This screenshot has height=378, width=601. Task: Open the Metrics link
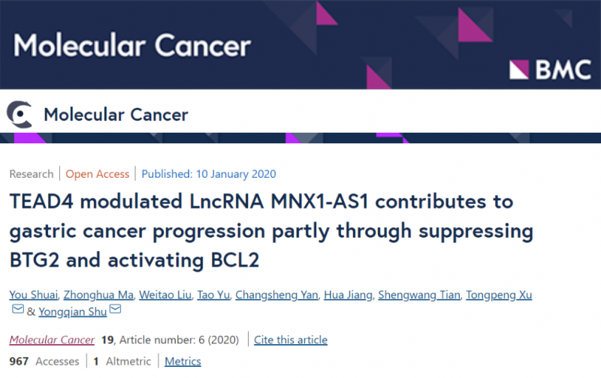point(183,361)
